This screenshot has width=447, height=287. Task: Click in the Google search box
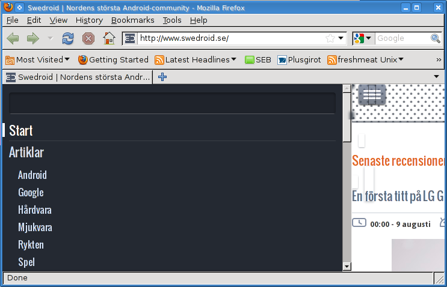402,38
